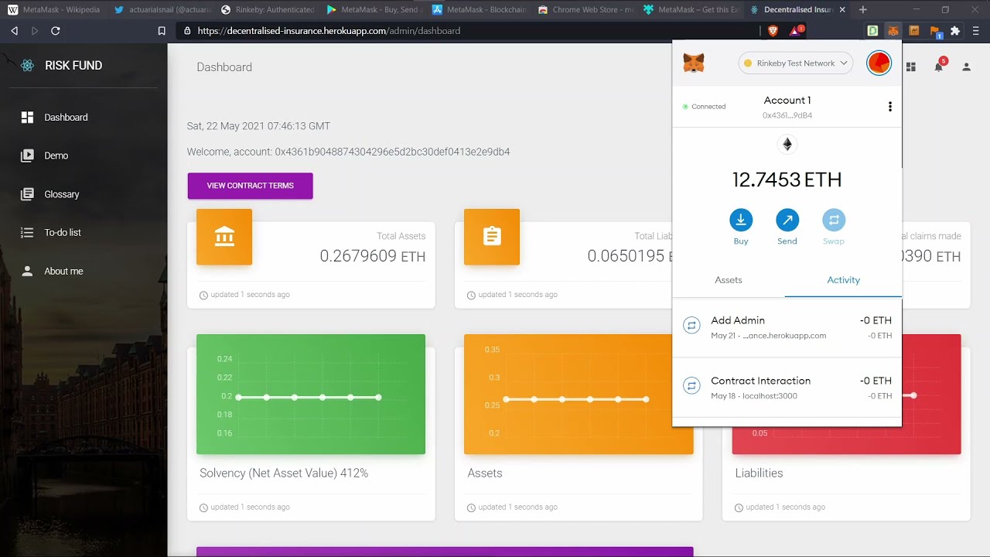Click the Connected status indicator

[x=704, y=107]
